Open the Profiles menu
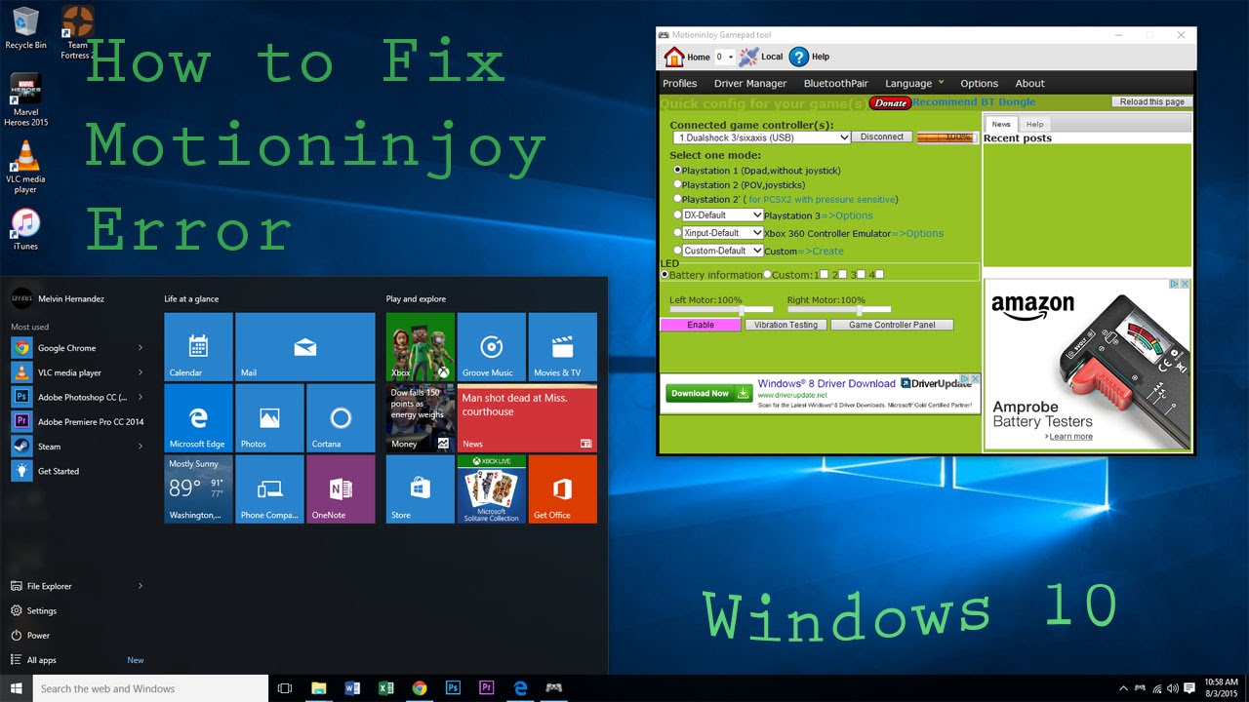 pos(680,83)
